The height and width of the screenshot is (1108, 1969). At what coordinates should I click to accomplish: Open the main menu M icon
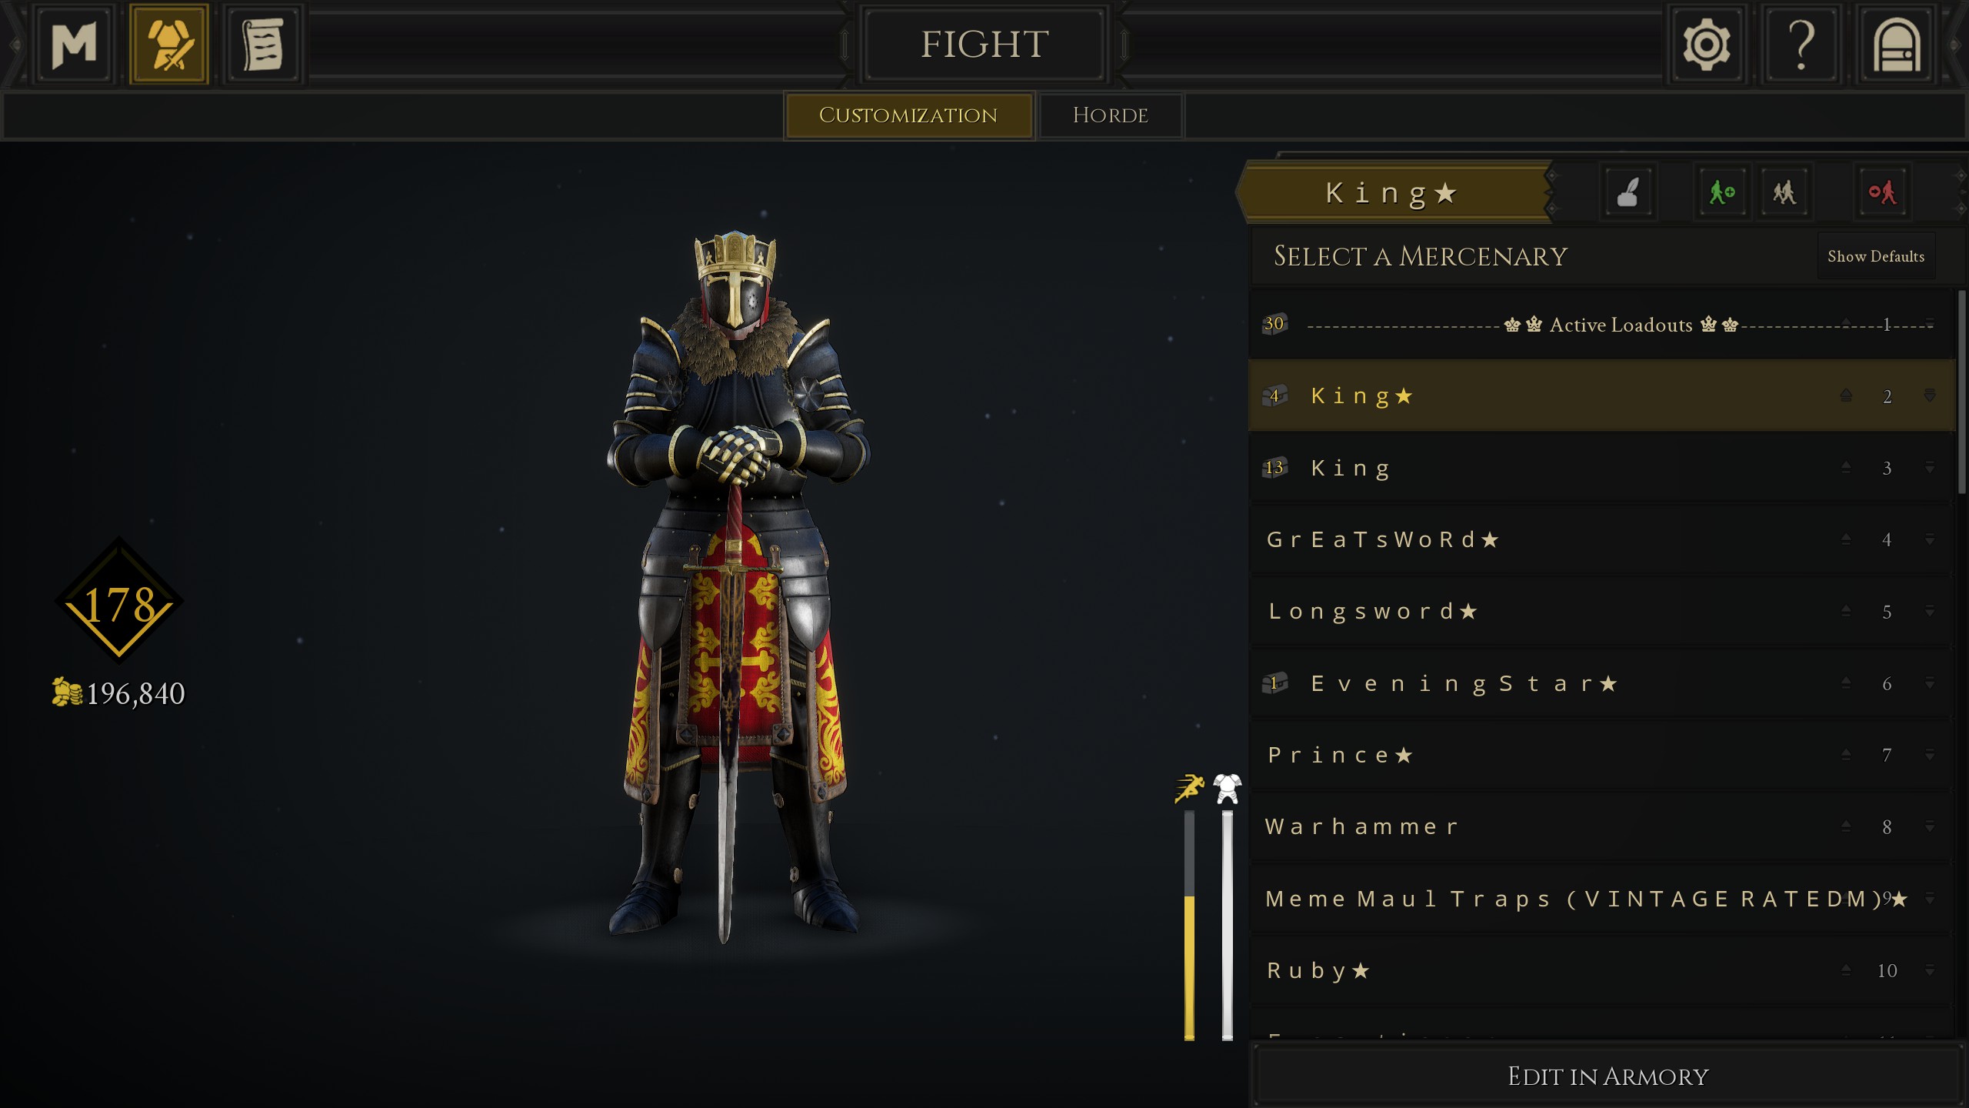tap(74, 44)
